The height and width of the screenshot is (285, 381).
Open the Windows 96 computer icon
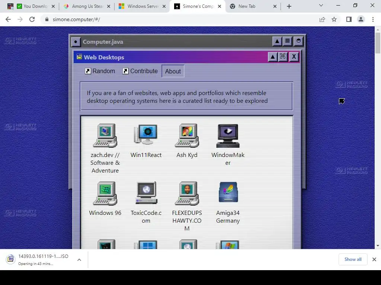105,193
